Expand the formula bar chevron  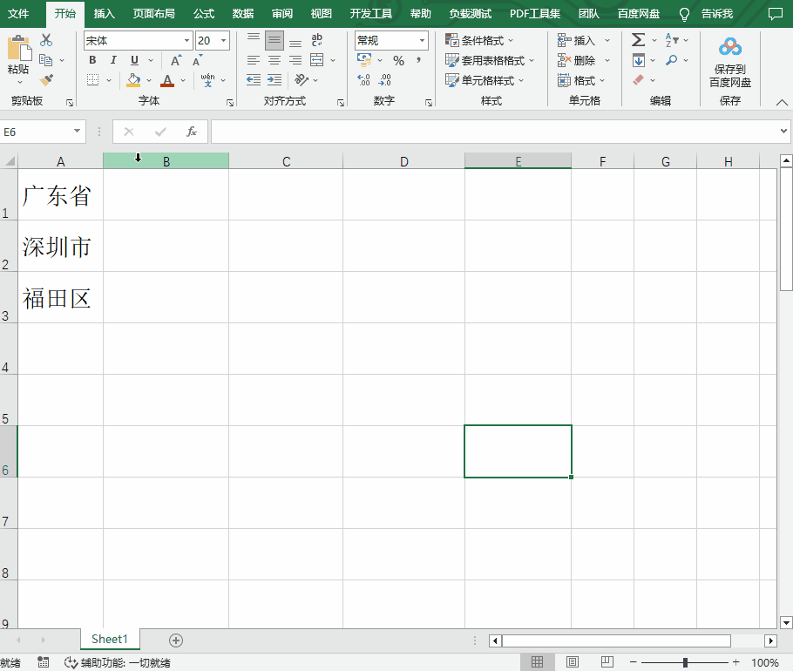click(783, 131)
